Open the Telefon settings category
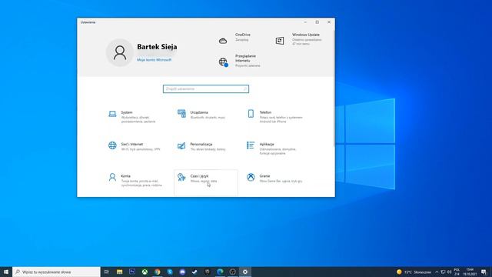The width and height of the screenshot is (492, 277). (276, 116)
